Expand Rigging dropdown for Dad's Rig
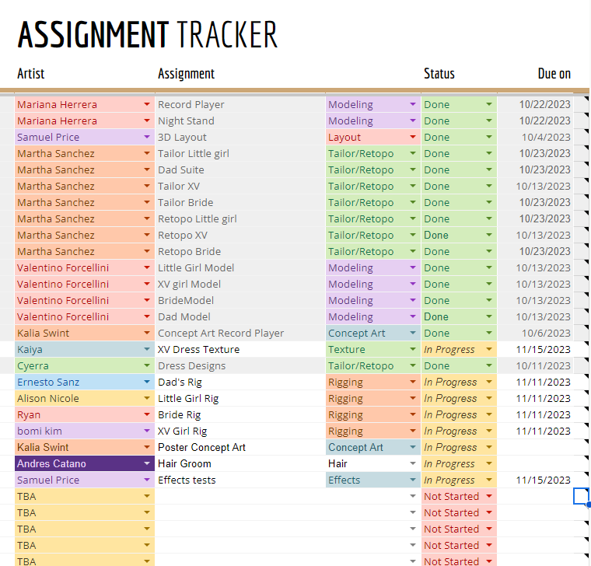 pyautogui.click(x=413, y=382)
